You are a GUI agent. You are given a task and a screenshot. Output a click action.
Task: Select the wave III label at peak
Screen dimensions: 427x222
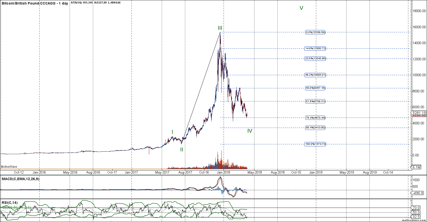pyautogui.click(x=220, y=28)
